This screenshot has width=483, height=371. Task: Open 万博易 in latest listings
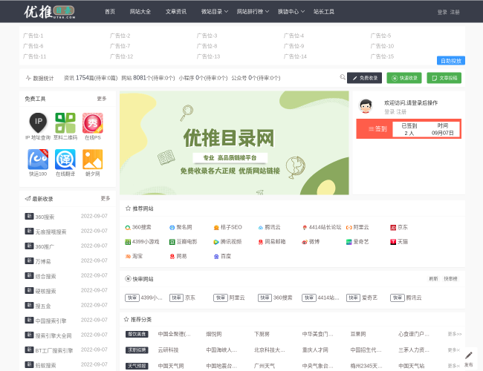(43, 261)
